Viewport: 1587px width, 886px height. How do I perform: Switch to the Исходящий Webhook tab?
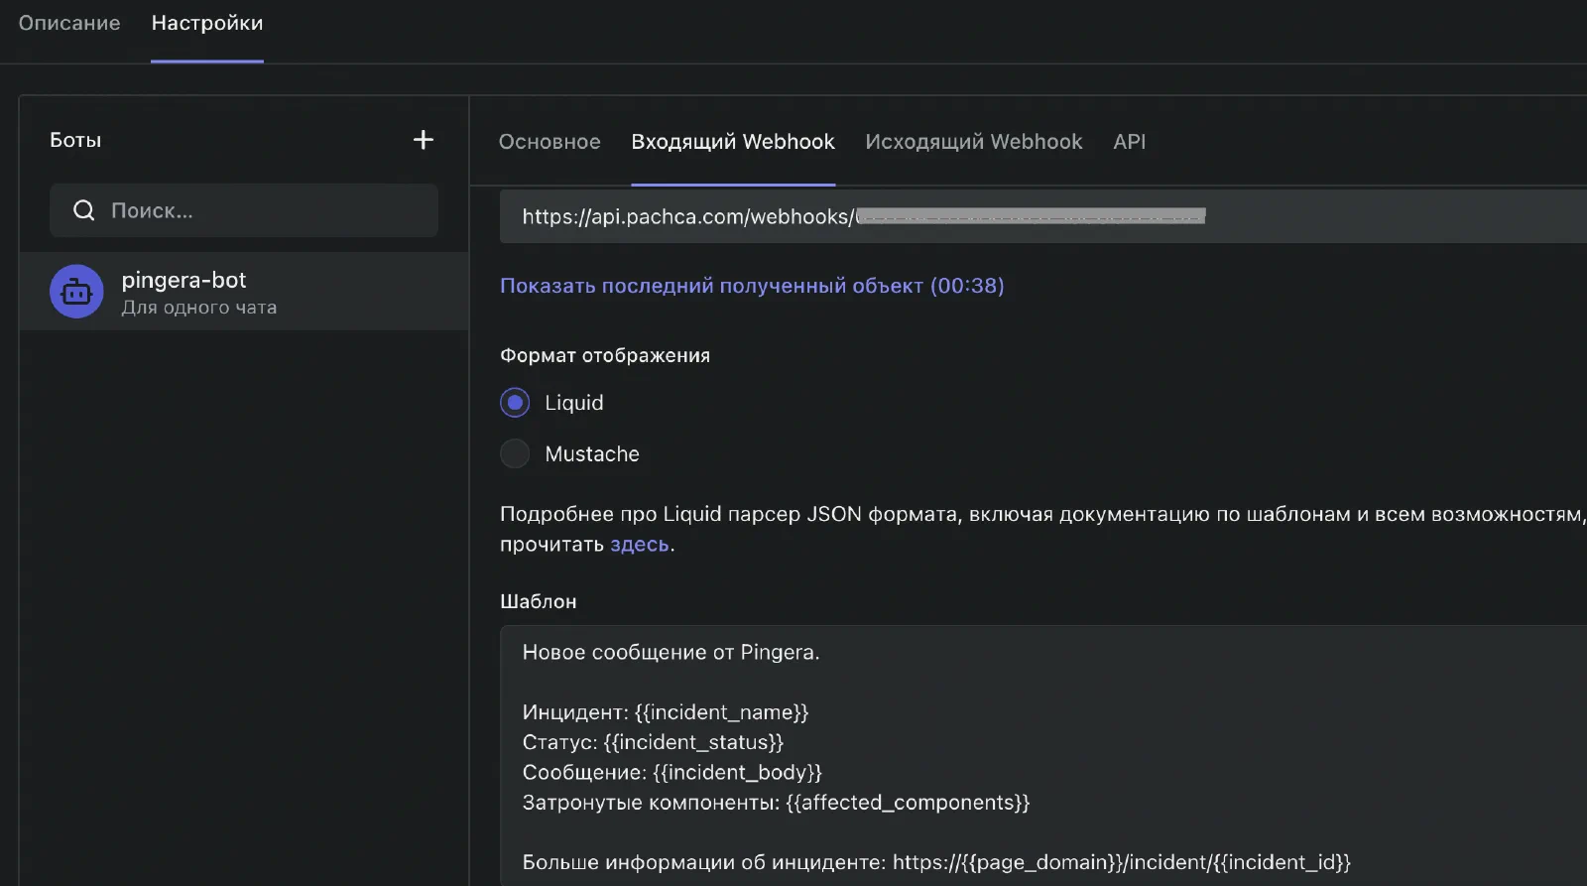[x=974, y=142]
